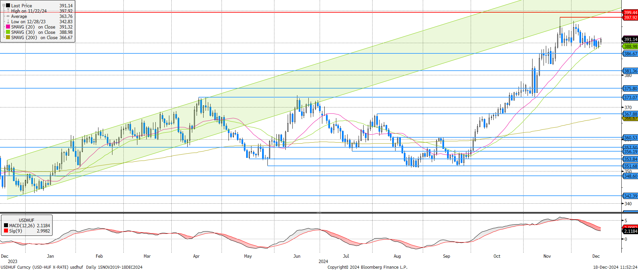Screen dimensions: 638x270
Task: Click the '2023' year label on time axis
Action: pyautogui.click(x=12, y=261)
